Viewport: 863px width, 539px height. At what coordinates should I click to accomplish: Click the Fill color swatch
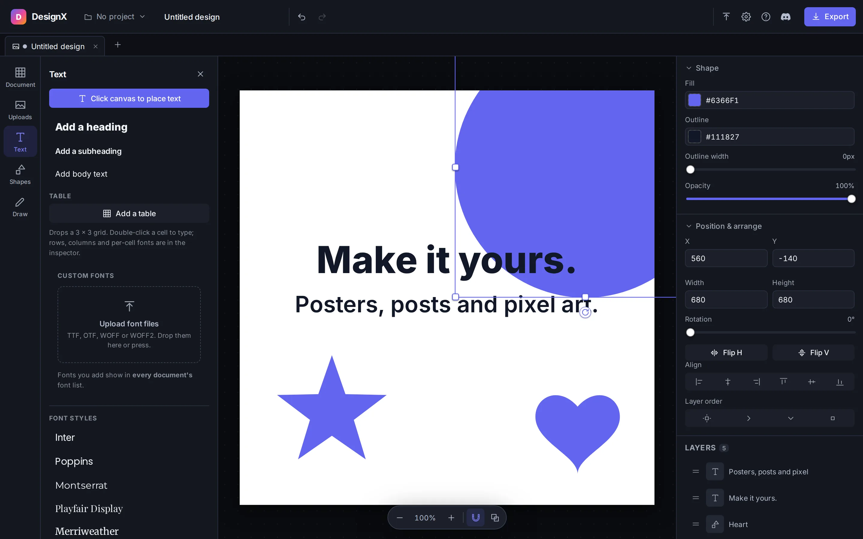[x=694, y=100]
